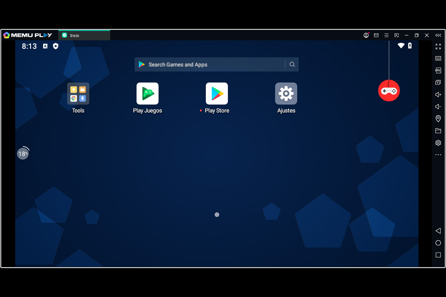Click the red gamepad hanging button
446x297 pixels.
389,91
